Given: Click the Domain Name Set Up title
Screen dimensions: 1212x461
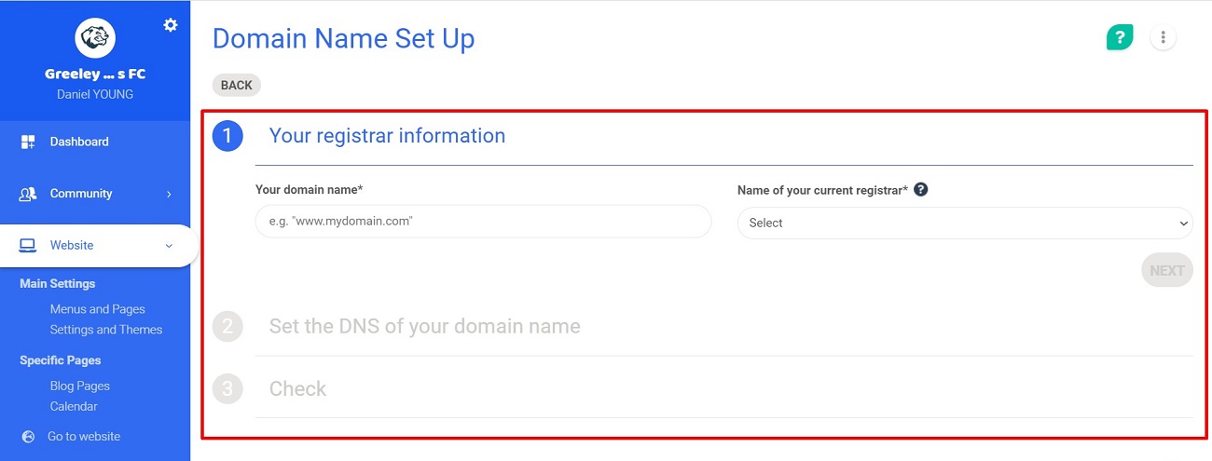Looking at the screenshot, I should [344, 38].
